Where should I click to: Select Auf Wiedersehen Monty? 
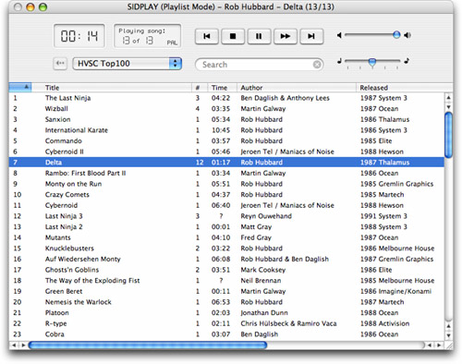(x=226, y=259)
